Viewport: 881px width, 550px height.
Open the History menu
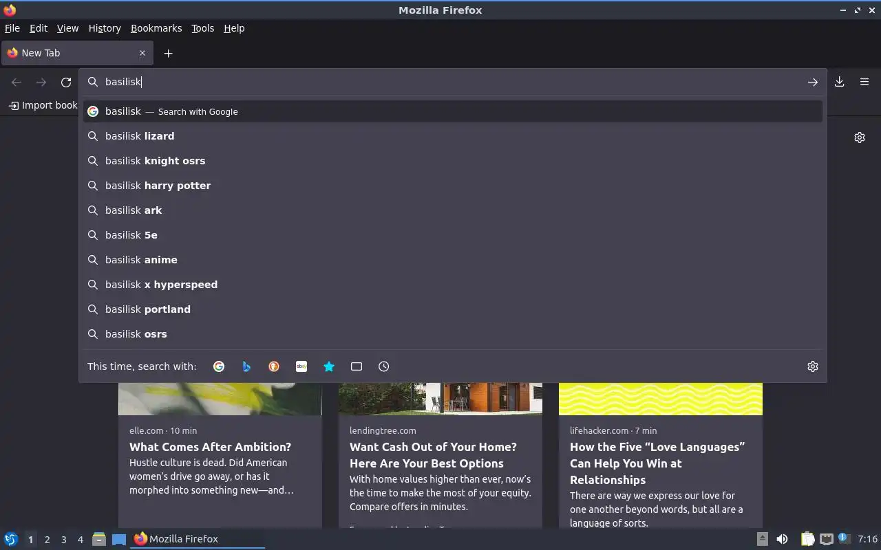pyautogui.click(x=105, y=28)
